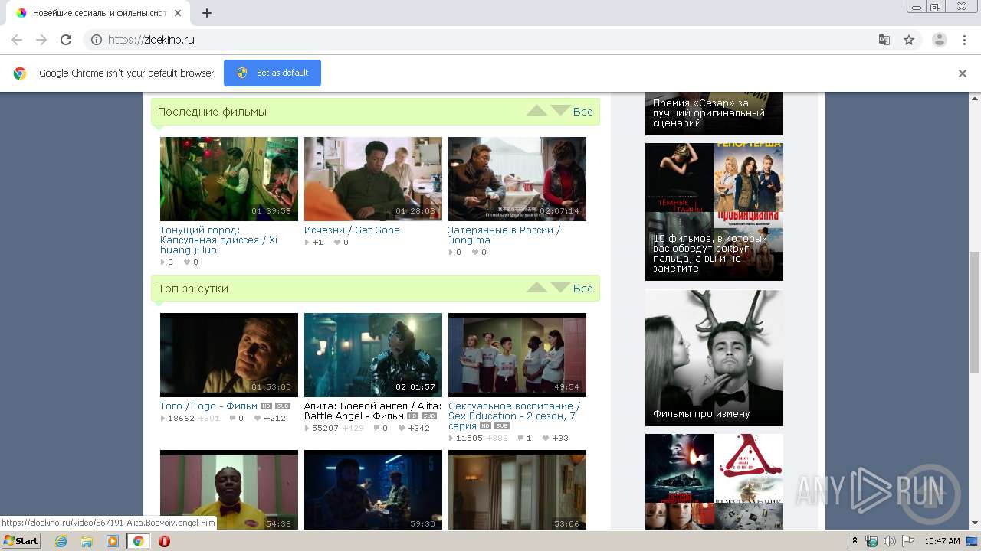Expand the Последние фильмы section with down arrow

pos(561,111)
